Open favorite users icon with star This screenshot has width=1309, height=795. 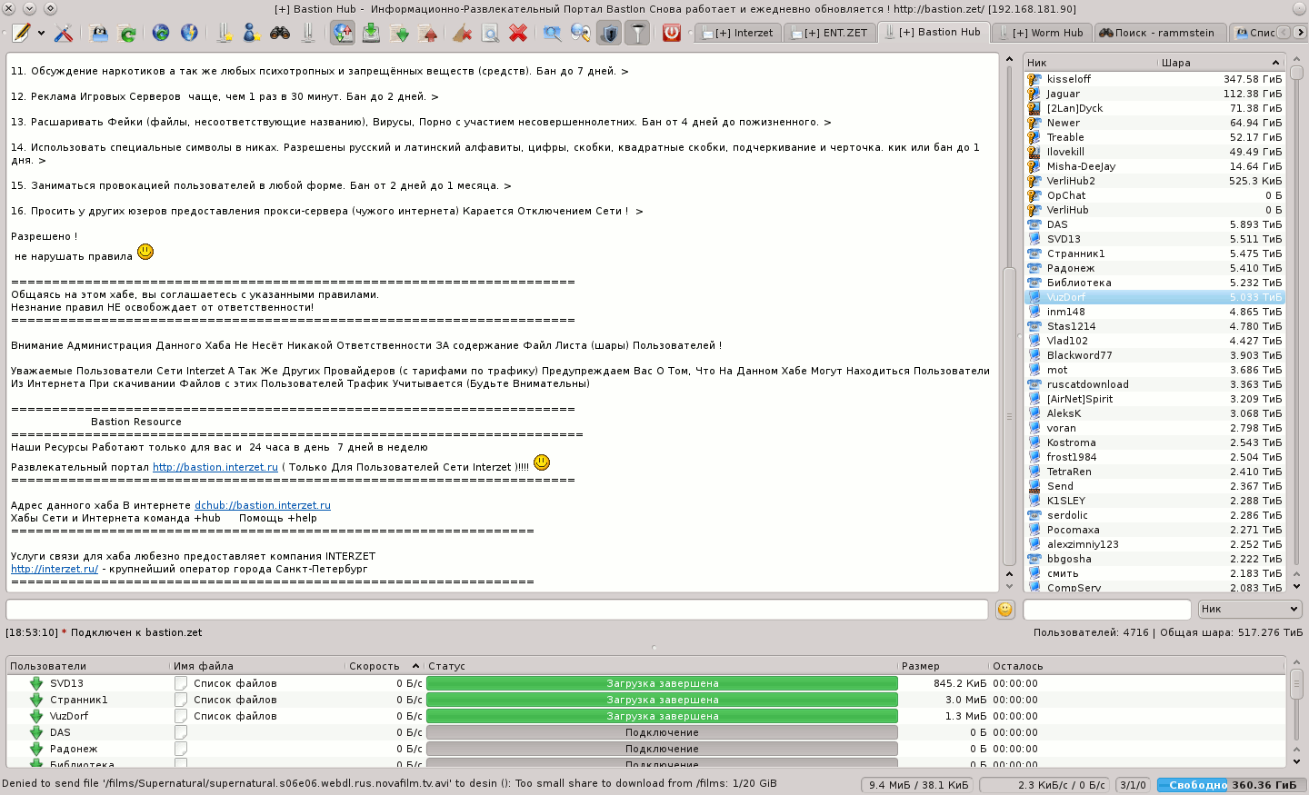click(251, 34)
